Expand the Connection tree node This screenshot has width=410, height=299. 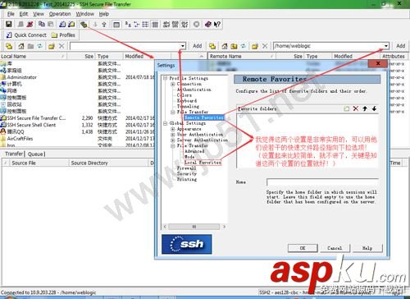[x=173, y=84]
